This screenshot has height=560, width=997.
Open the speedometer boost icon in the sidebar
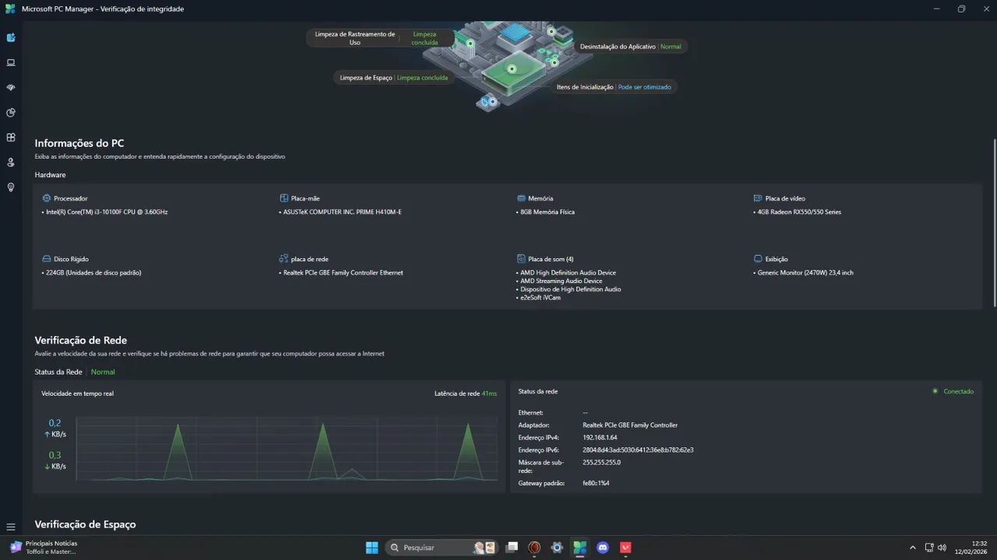(x=10, y=112)
